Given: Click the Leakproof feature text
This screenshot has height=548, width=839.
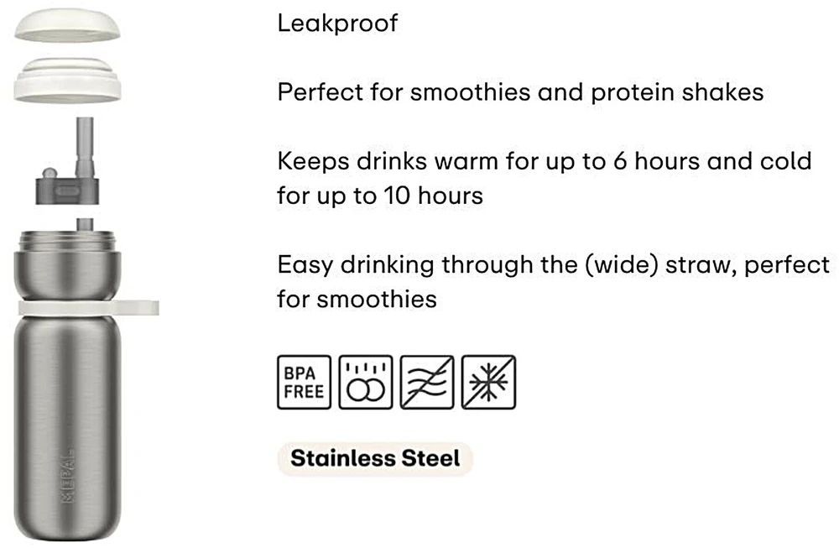Looking at the screenshot, I should [337, 23].
